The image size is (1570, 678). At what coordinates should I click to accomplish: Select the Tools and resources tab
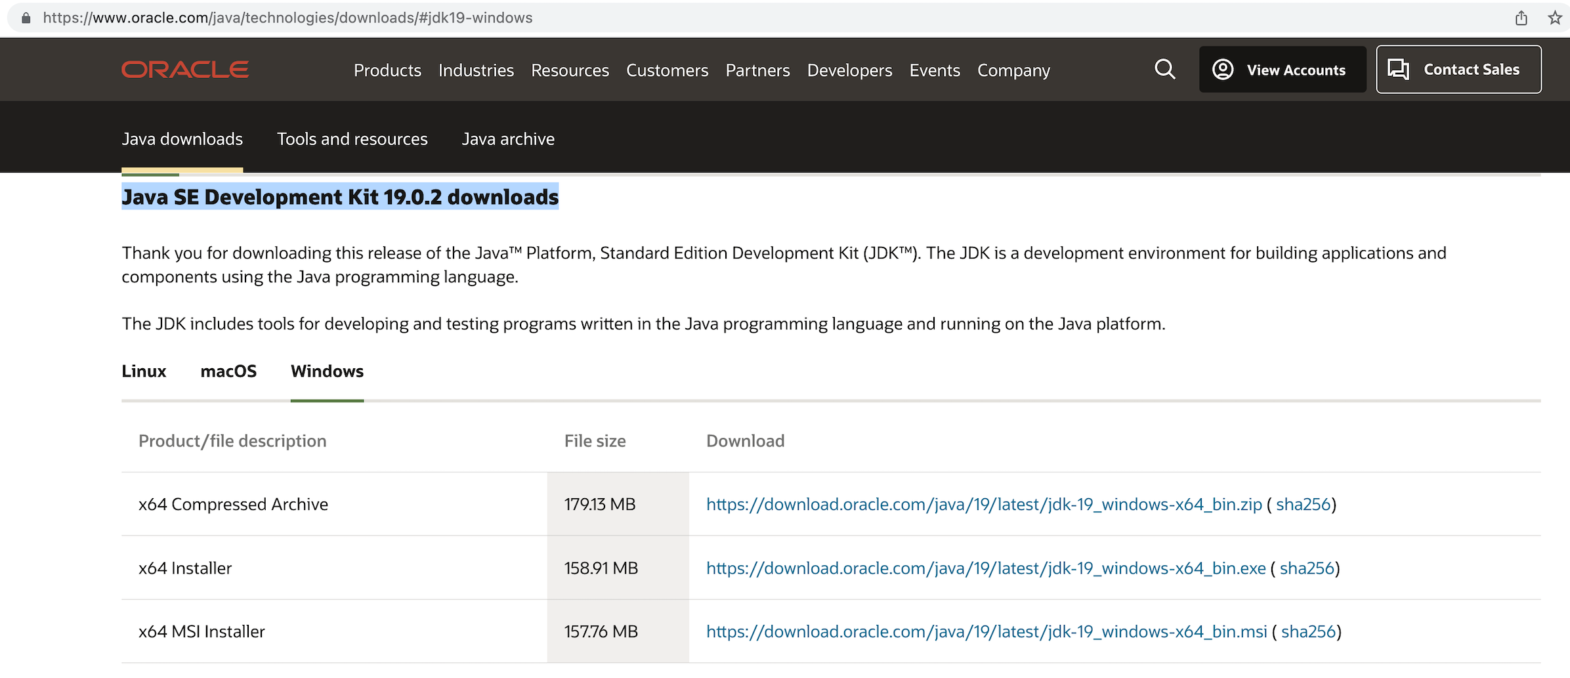352,139
